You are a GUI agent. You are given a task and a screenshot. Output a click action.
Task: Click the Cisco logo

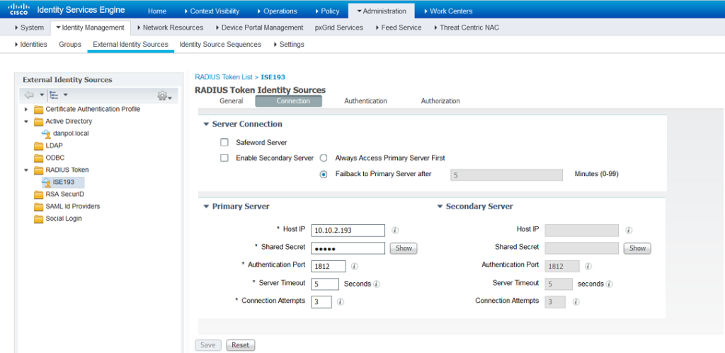point(18,8)
